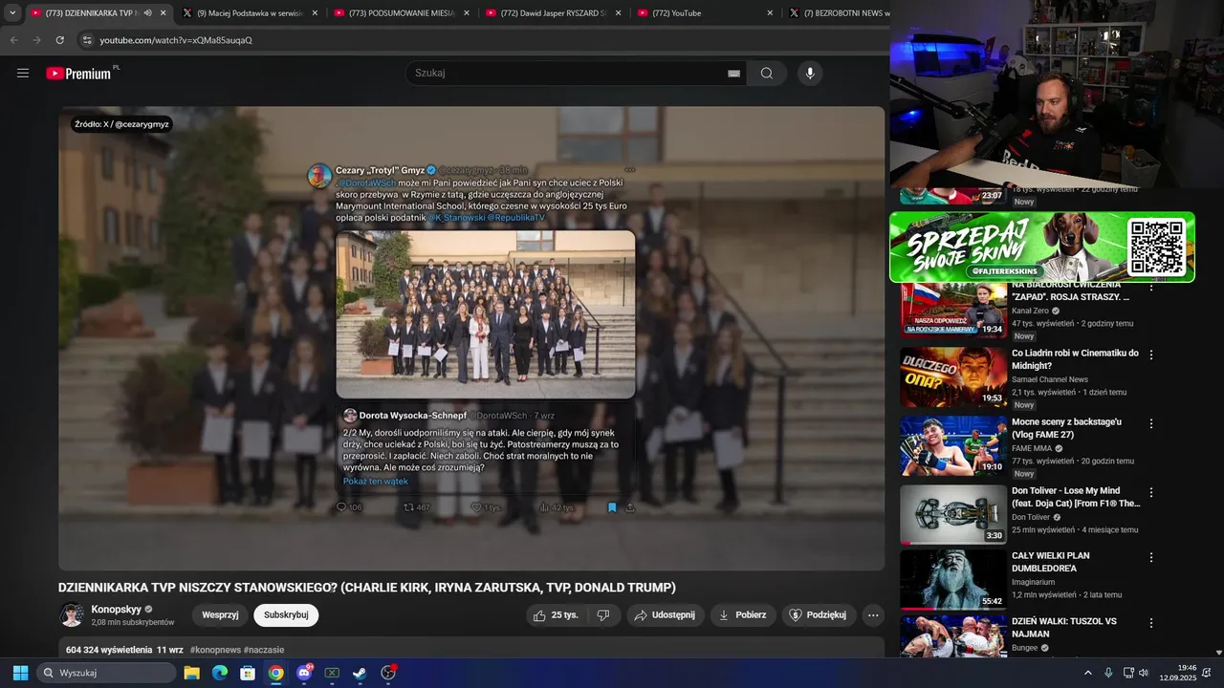Open Mocne sceny z backstage'u thumbnail
Screen dimensions: 1224x688
[x=953, y=445]
